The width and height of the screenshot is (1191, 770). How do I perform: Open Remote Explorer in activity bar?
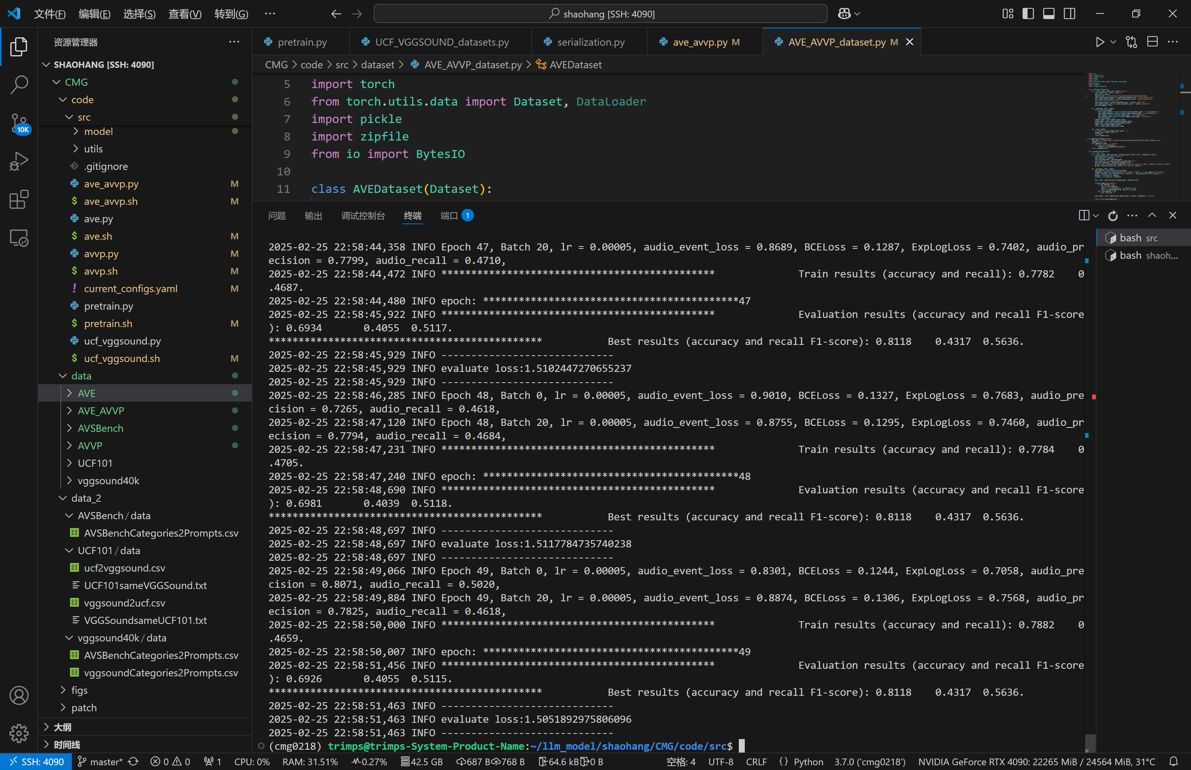tap(19, 238)
